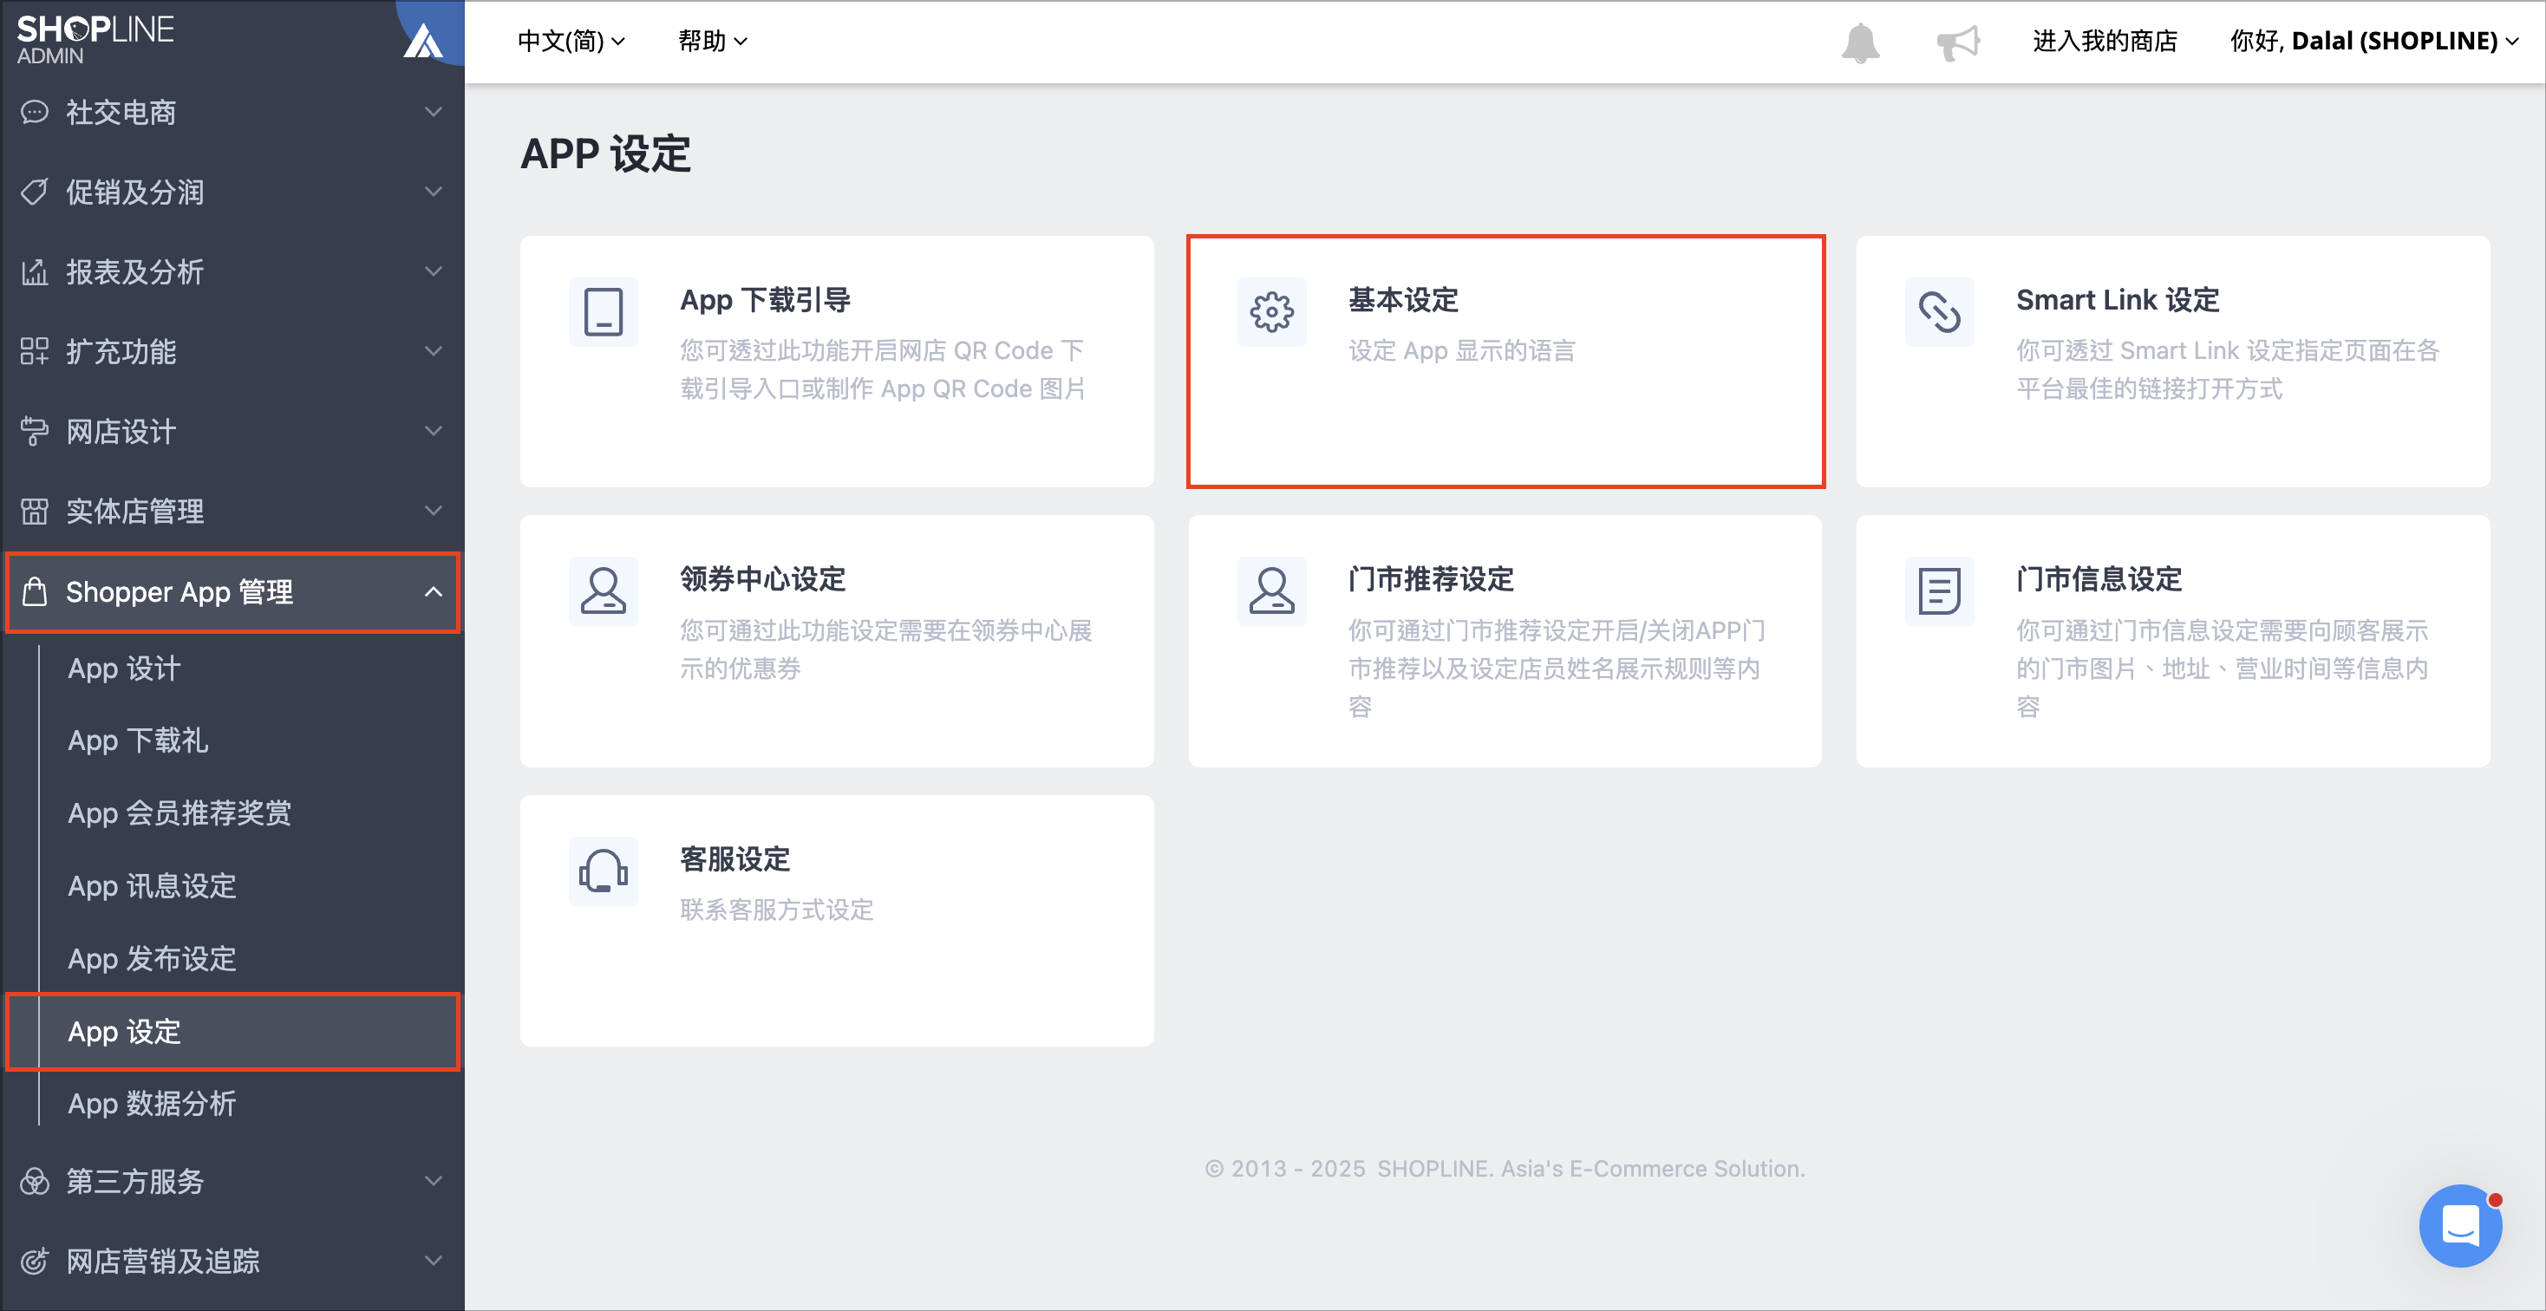Image resolution: width=2546 pixels, height=1311 pixels.
Task: Click the 门市推荐设定 person icon
Action: [x=1271, y=590]
